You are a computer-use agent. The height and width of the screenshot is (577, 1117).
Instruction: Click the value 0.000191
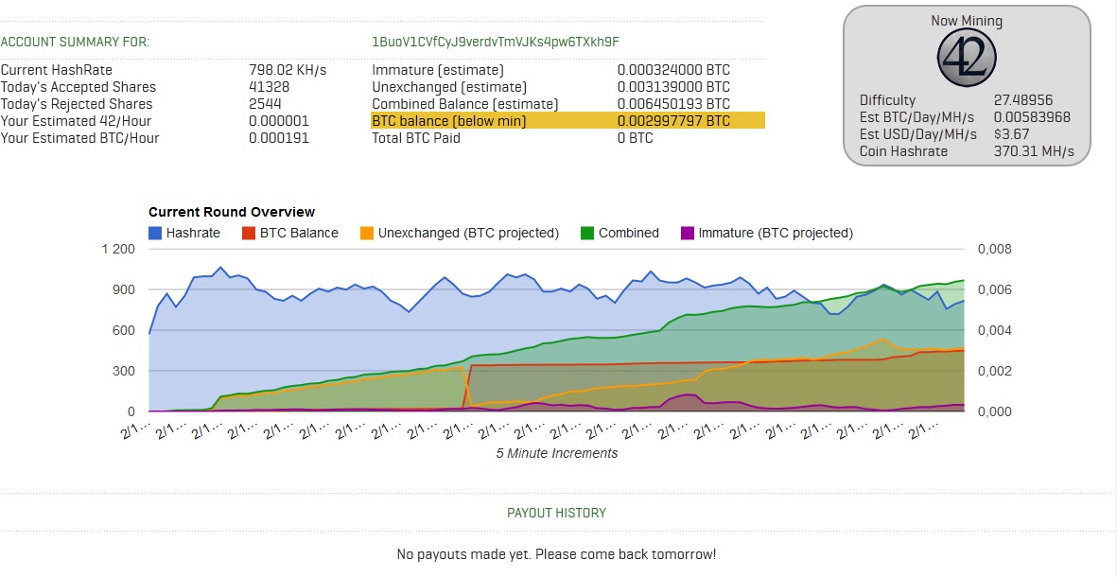pyautogui.click(x=279, y=137)
